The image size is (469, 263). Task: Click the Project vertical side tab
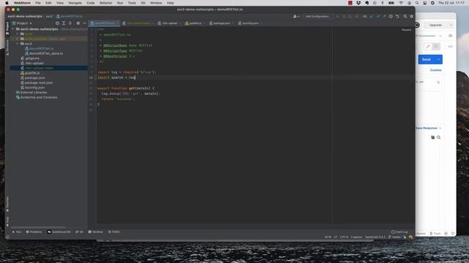click(7, 28)
